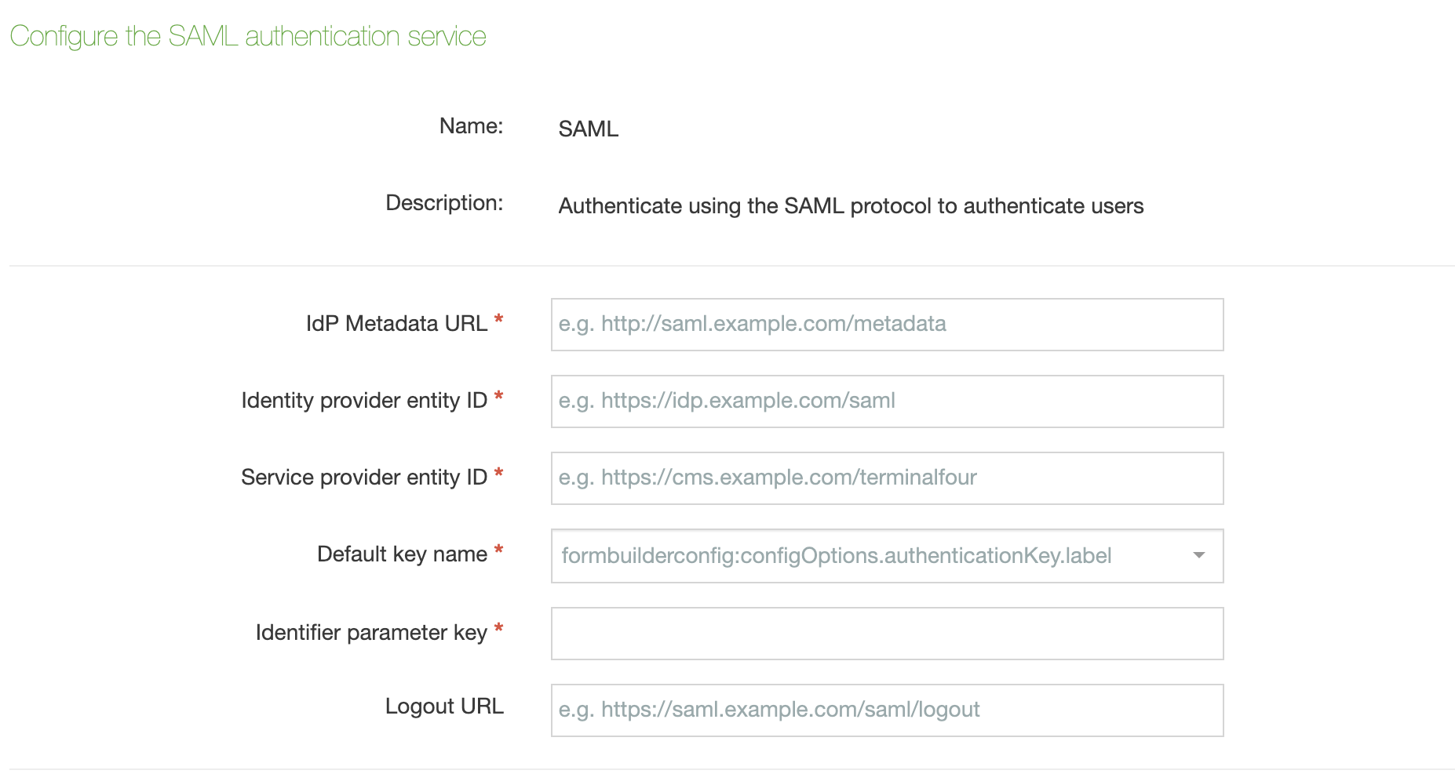1455x781 pixels.
Task: Open the Default key name dropdown
Action: click(887, 556)
